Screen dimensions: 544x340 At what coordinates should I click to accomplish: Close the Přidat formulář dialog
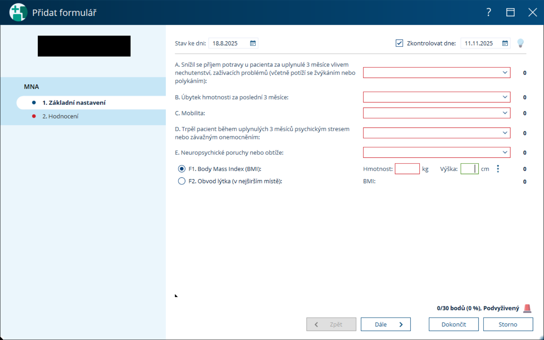533,12
